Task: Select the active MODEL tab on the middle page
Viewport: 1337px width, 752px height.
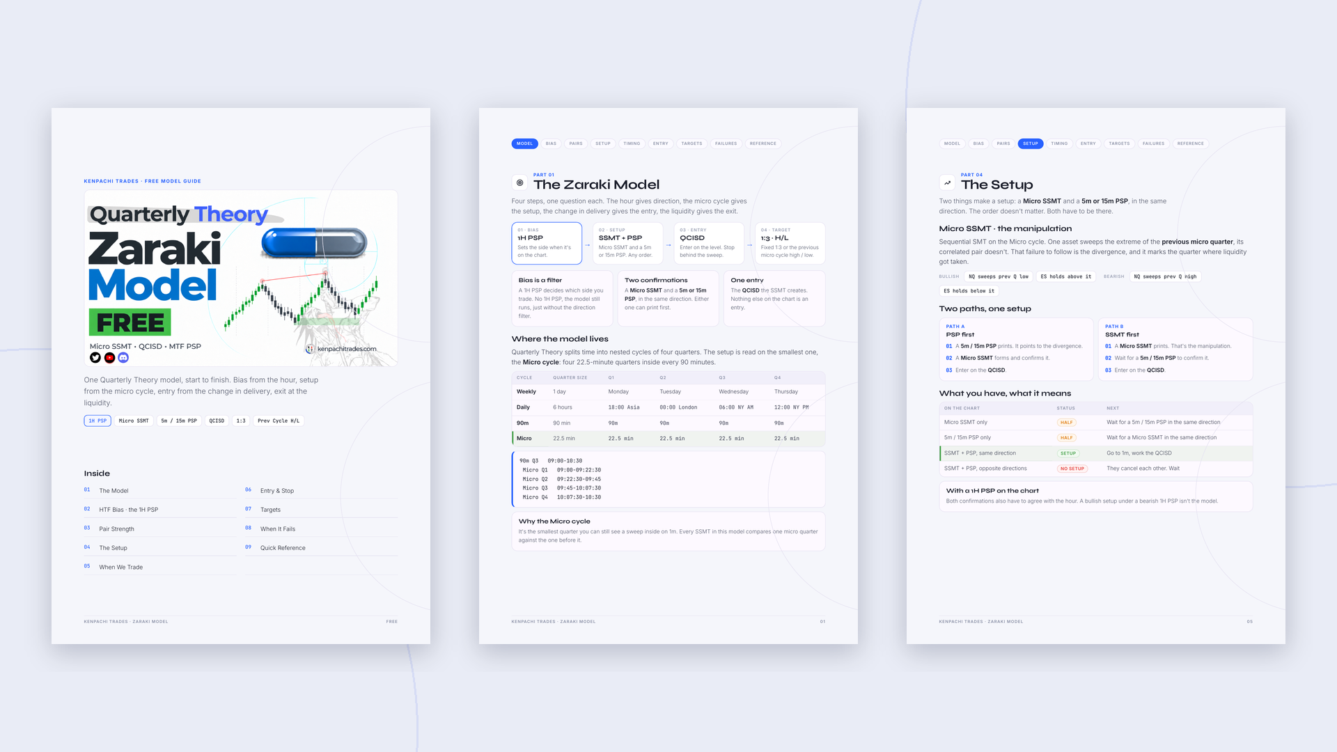Action: 524,143
